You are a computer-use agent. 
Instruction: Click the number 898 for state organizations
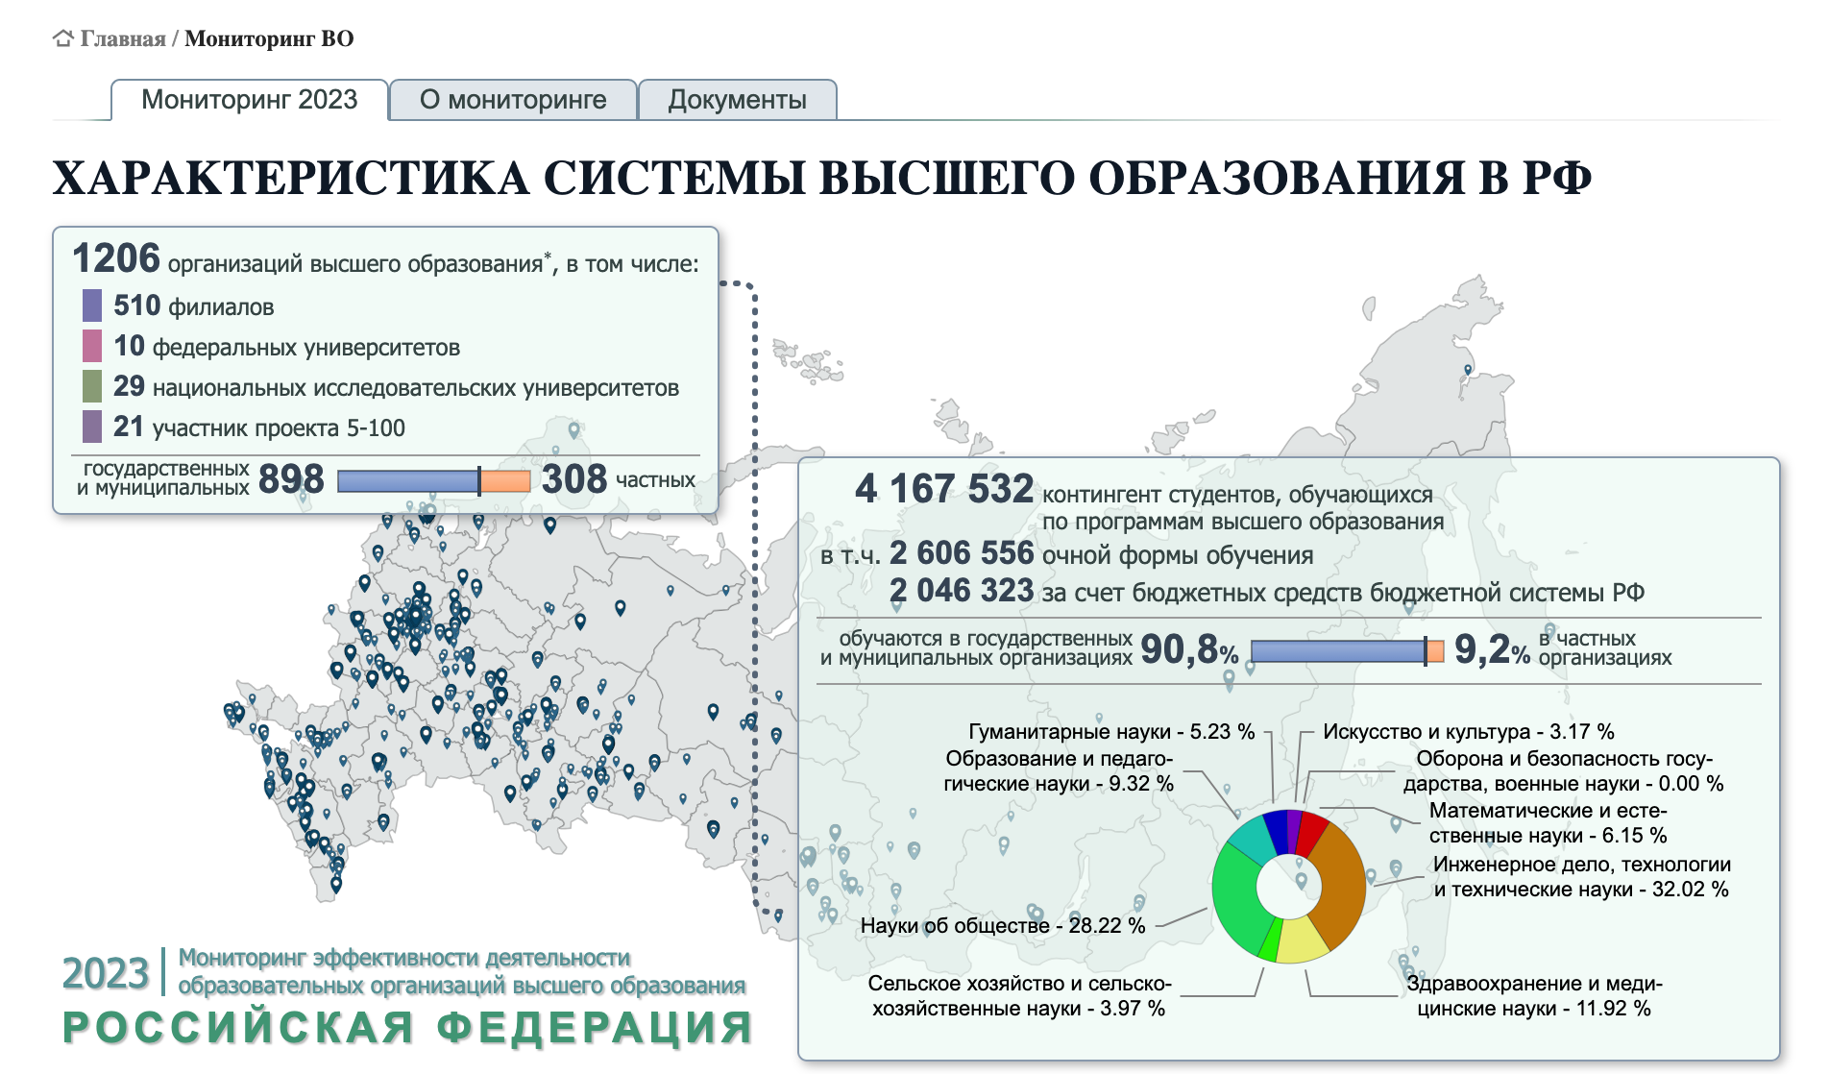(x=291, y=479)
